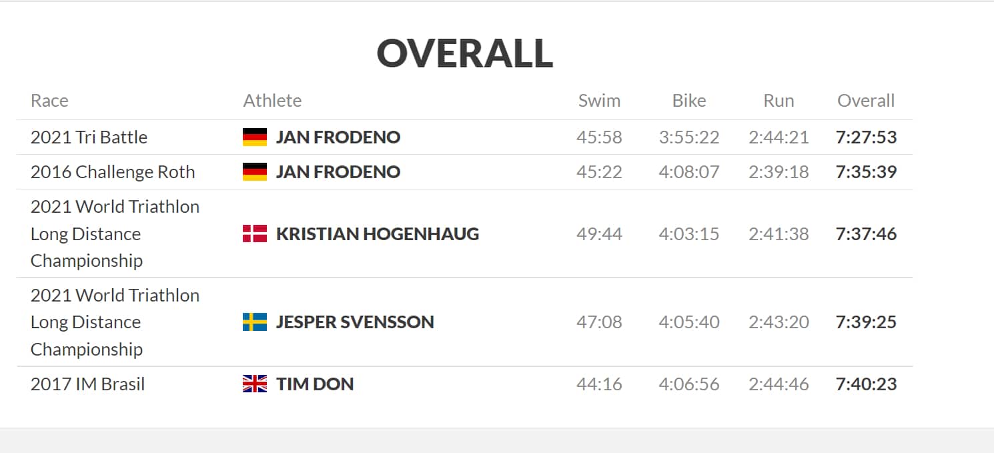Open the Tim Don athlete link
994x453 pixels.
coord(315,384)
